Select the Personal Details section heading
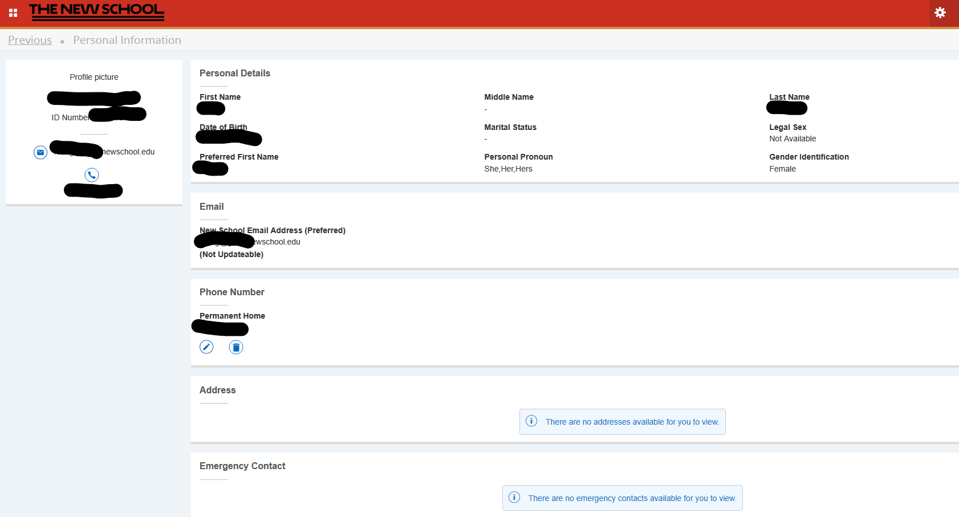Screen dimensions: 959x517 (234, 73)
